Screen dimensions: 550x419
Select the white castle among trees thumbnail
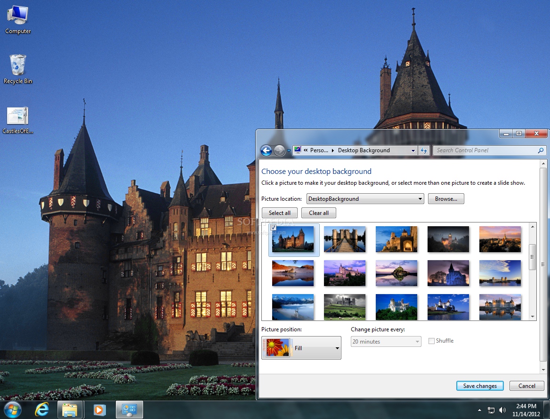coord(396,307)
